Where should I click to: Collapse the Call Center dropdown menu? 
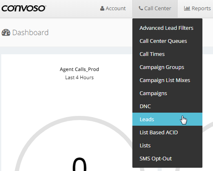pyautogui.click(x=155, y=9)
